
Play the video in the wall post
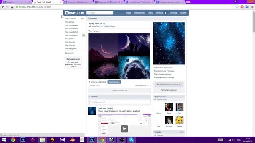tap(124, 129)
